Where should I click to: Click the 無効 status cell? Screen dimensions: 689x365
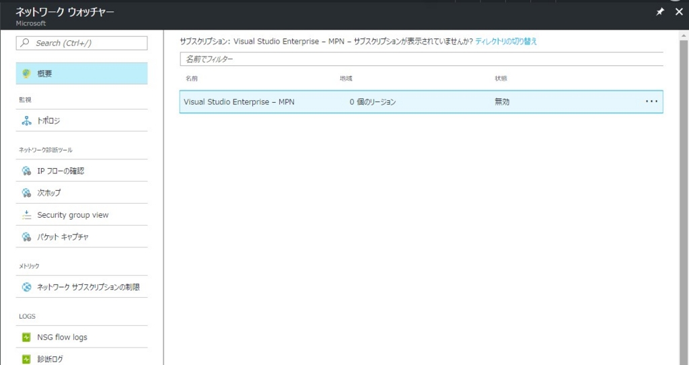tap(502, 102)
